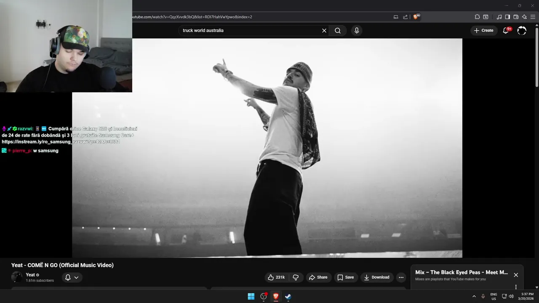This screenshot has width=539, height=303.
Task: Open the media playlist music note icon
Action: [499, 17]
